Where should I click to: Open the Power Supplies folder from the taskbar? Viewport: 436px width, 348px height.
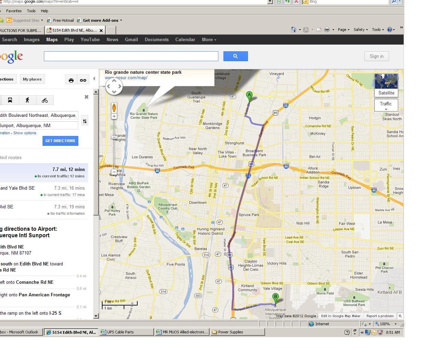pos(237,332)
